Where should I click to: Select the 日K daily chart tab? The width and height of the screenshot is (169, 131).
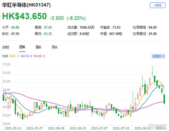pos(22,47)
